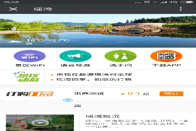
Task: Tap the 18℃～27℃ weather display
Action: [x=48, y=40]
